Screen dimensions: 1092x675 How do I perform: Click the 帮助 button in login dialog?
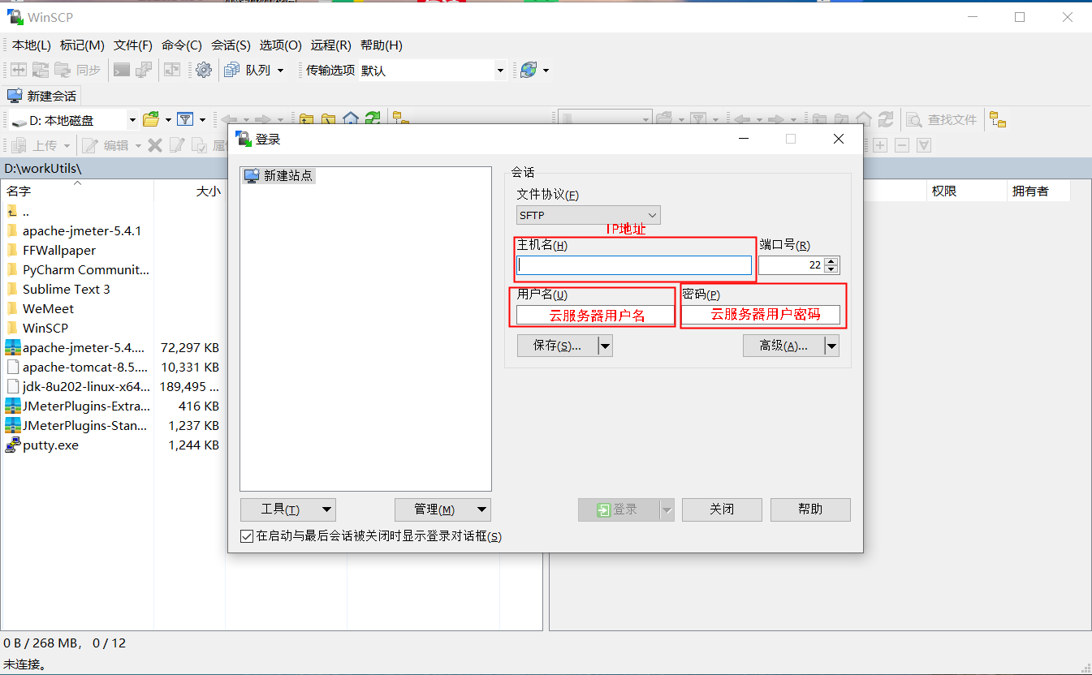[810, 509]
